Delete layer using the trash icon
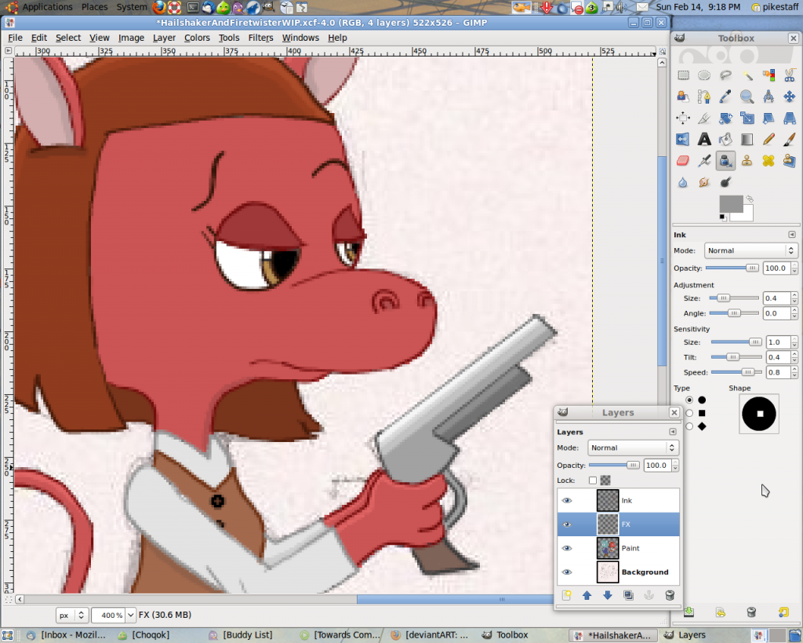803x643 pixels. [x=670, y=595]
